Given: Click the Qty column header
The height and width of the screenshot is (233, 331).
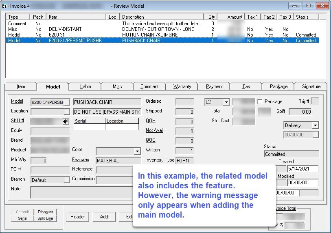Looking at the screenshot, I should [x=210, y=17].
